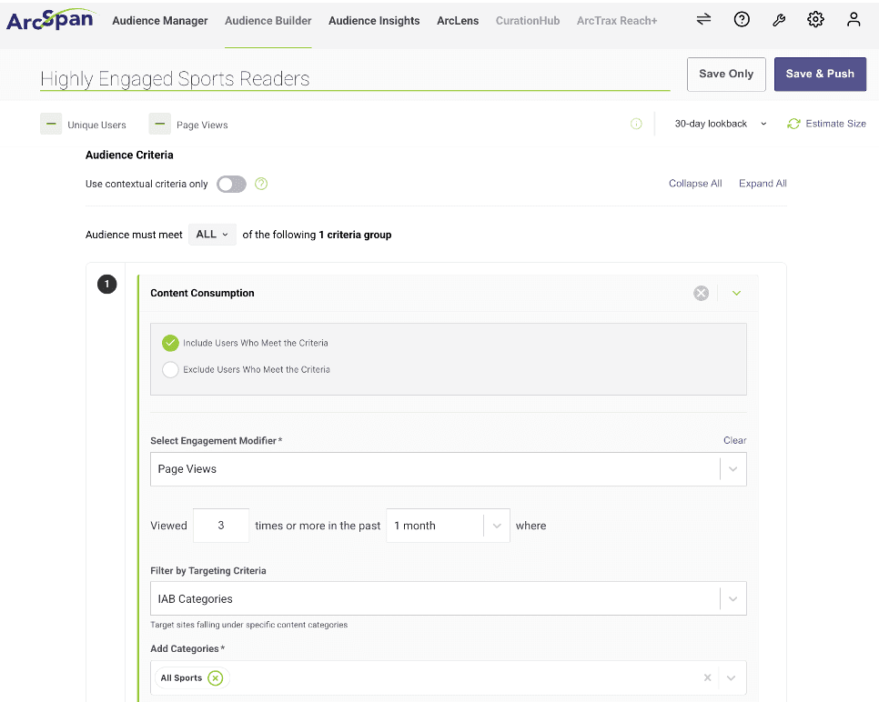The width and height of the screenshot is (879, 702).
Task: Open the user profile icon
Action: (x=854, y=20)
